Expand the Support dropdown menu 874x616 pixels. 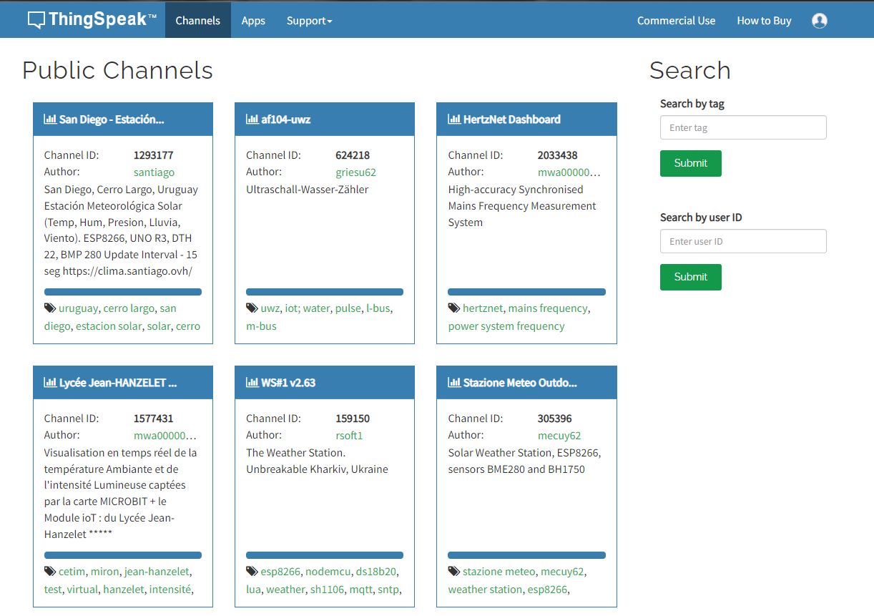click(x=309, y=21)
